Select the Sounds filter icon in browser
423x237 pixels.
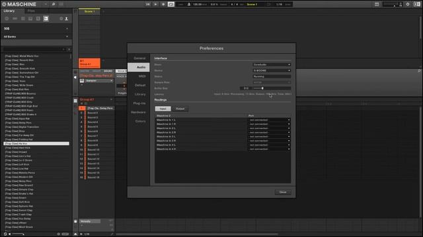pyautogui.click(x=23, y=18)
